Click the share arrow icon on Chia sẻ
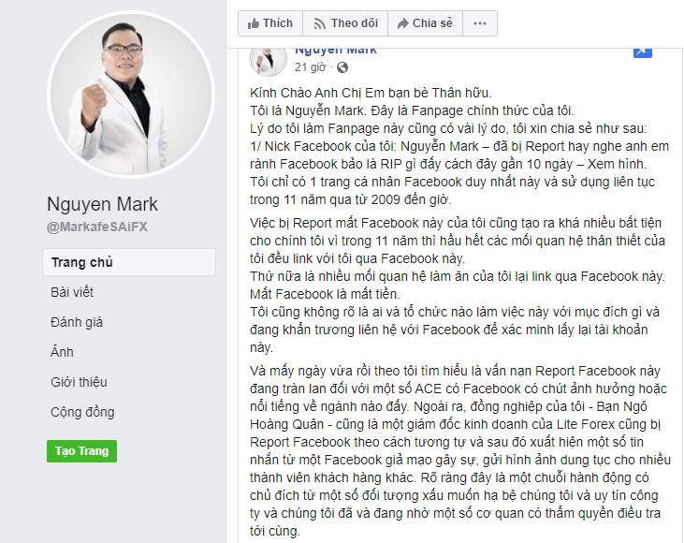The width and height of the screenshot is (684, 543). click(x=403, y=23)
